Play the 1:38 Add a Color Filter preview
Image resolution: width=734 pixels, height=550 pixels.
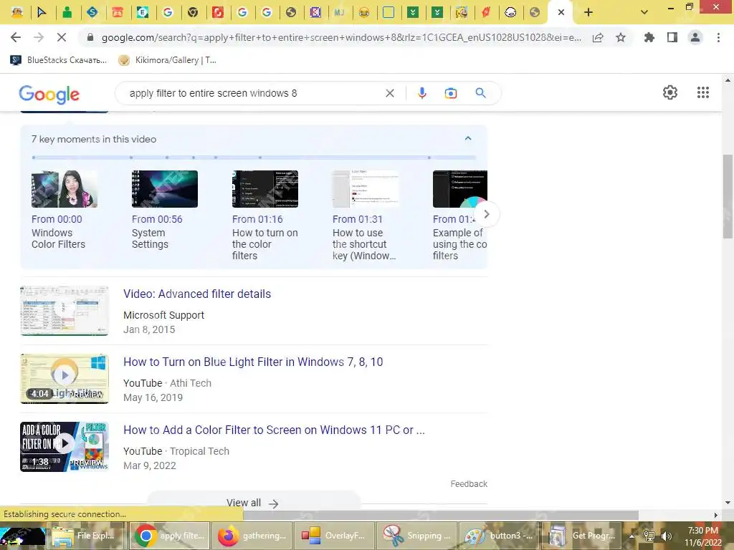(64, 447)
